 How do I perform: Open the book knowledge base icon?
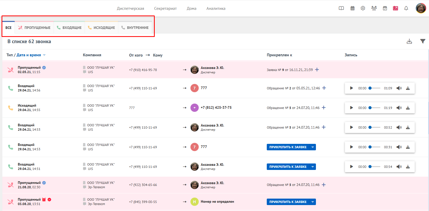pos(341,8)
